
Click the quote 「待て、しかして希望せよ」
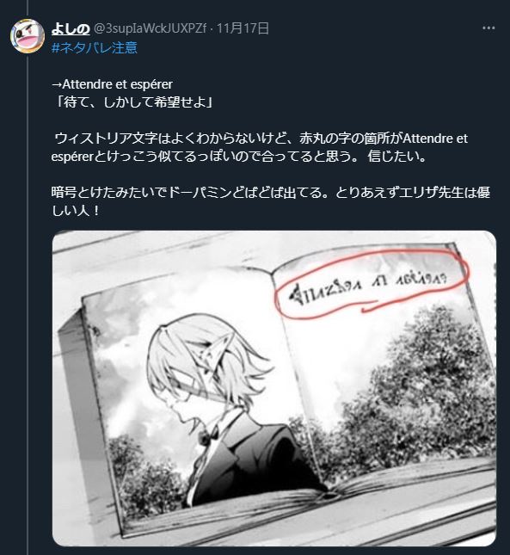click(132, 102)
